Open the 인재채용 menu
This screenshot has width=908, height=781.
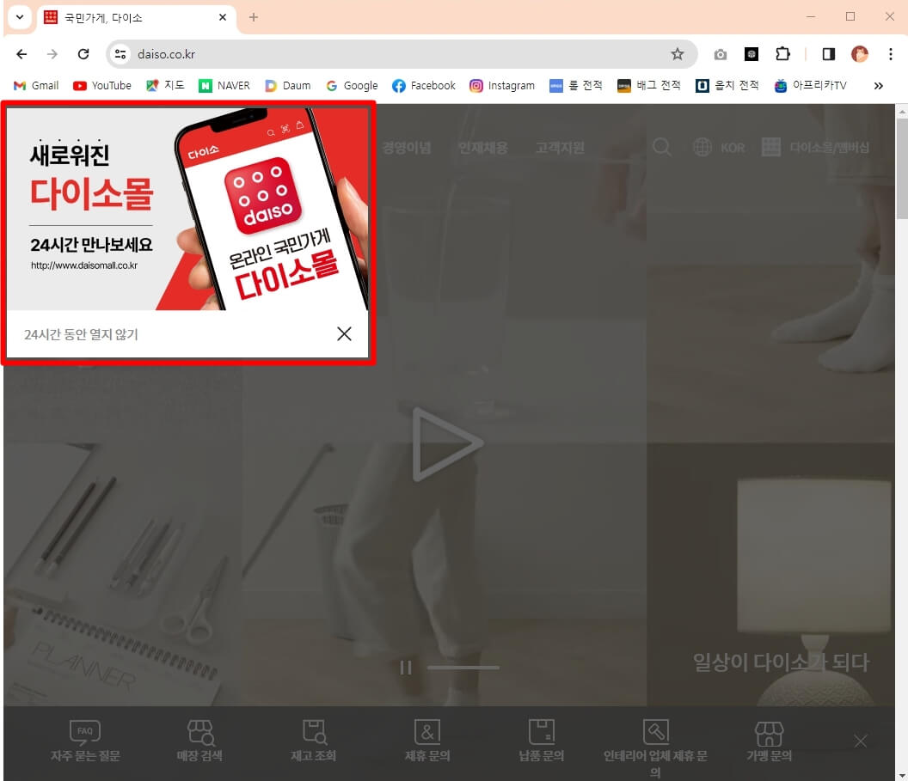point(483,148)
